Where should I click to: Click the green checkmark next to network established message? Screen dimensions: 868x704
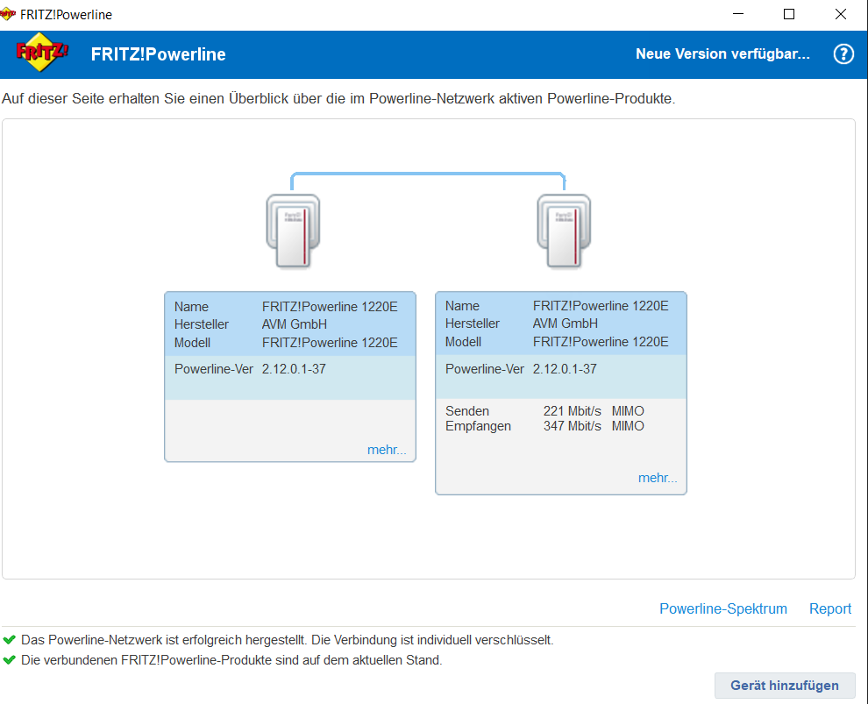pos(9,640)
